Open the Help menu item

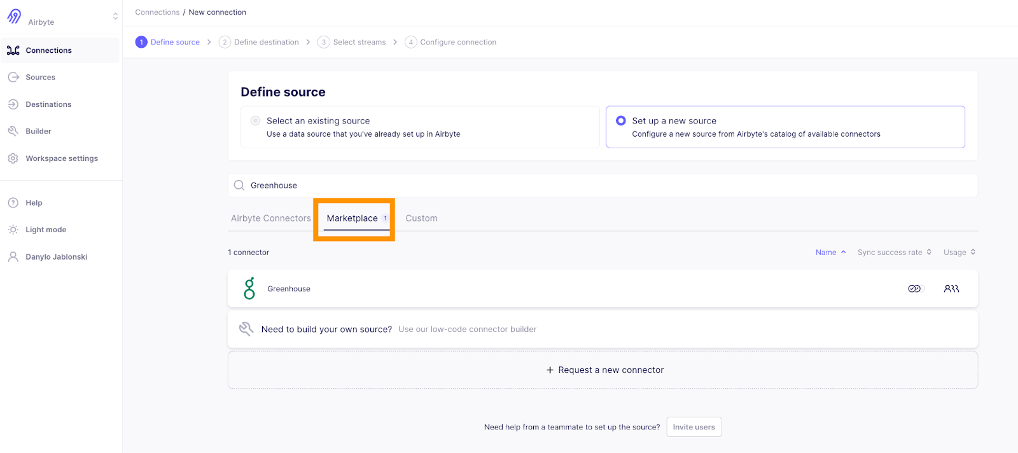click(34, 203)
